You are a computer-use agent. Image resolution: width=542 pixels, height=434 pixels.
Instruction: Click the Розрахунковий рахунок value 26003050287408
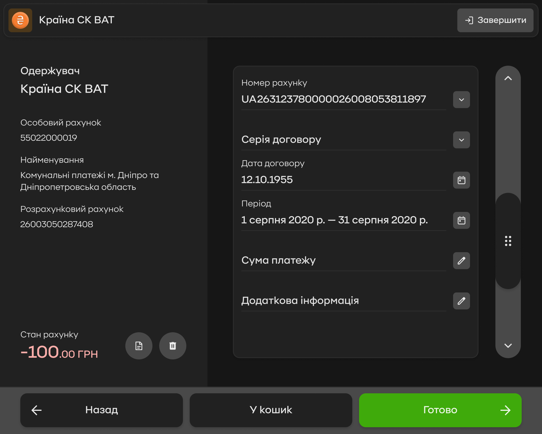tap(57, 224)
